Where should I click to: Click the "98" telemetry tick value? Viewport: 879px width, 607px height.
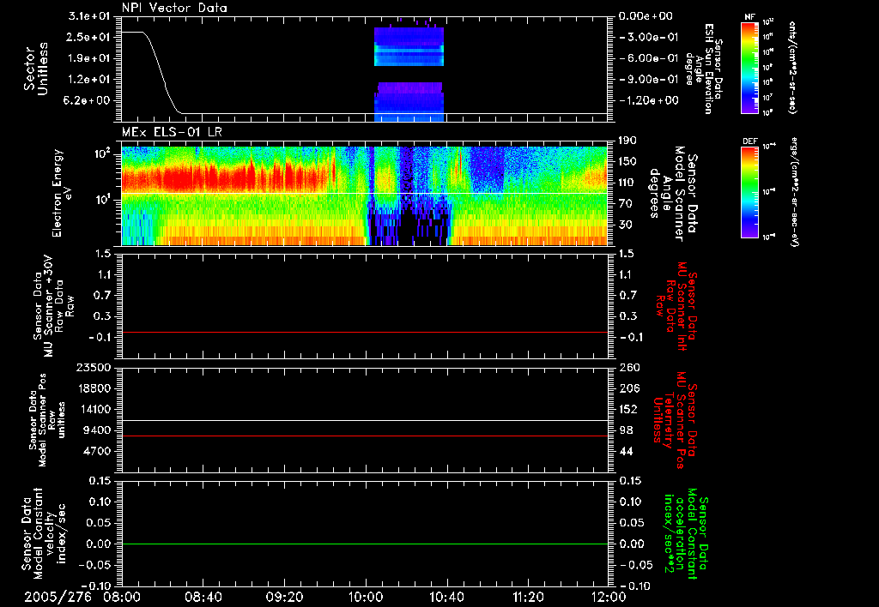click(626, 430)
